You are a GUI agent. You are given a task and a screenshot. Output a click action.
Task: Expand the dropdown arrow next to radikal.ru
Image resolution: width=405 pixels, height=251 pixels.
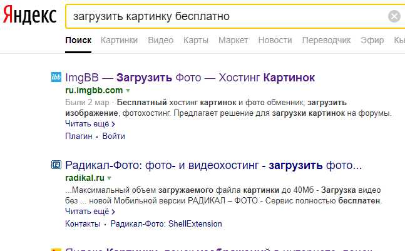tap(110, 178)
